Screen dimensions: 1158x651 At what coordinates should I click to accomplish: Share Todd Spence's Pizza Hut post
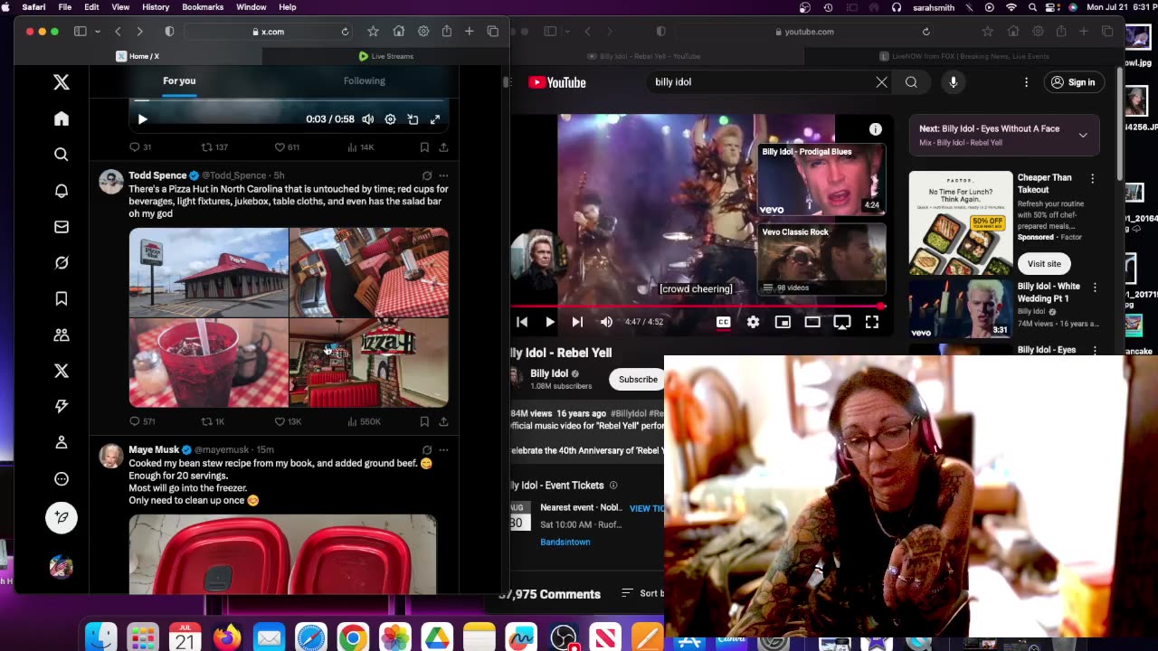point(443,421)
